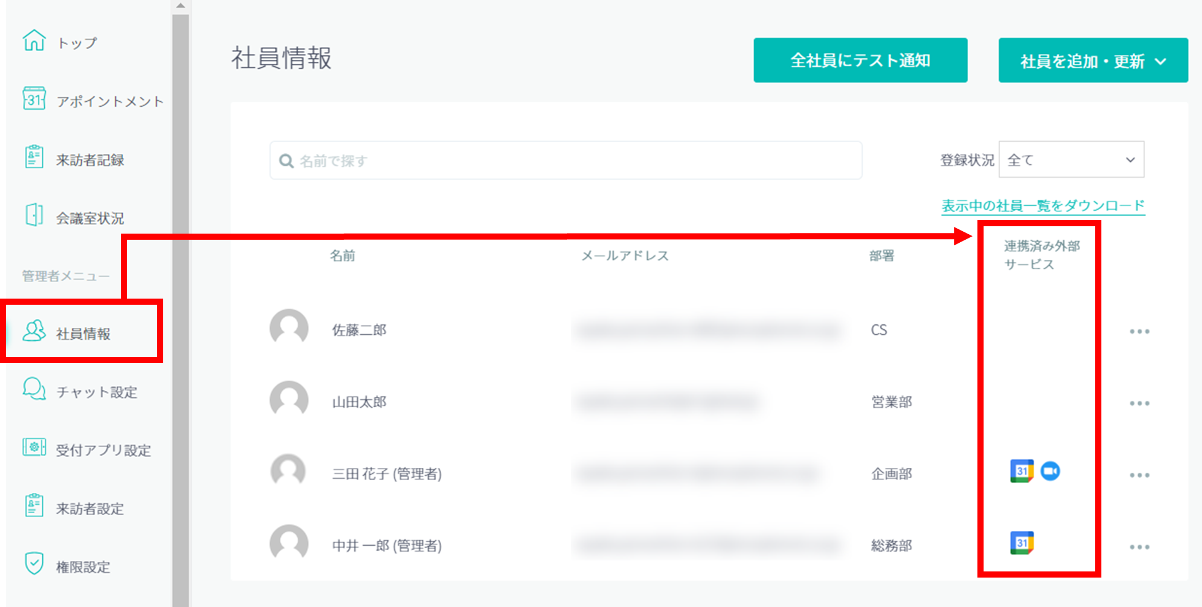Click avatar of 佐藤二郎
This screenshot has height=607, width=1202.
pyautogui.click(x=289, y=329)
